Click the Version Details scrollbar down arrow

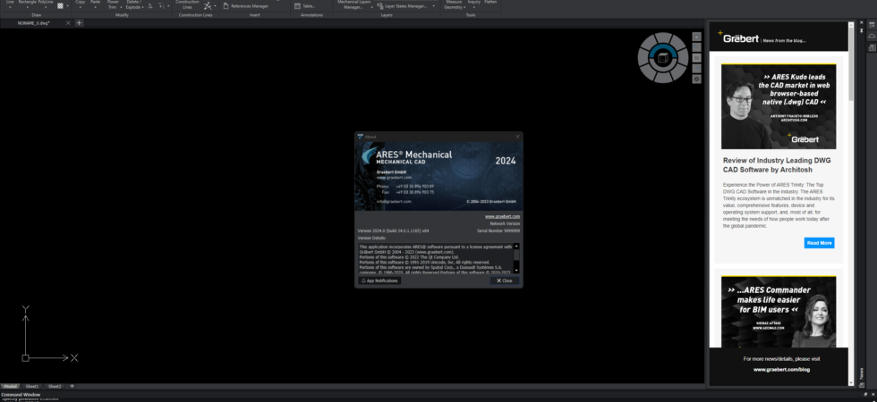[516, 271]
